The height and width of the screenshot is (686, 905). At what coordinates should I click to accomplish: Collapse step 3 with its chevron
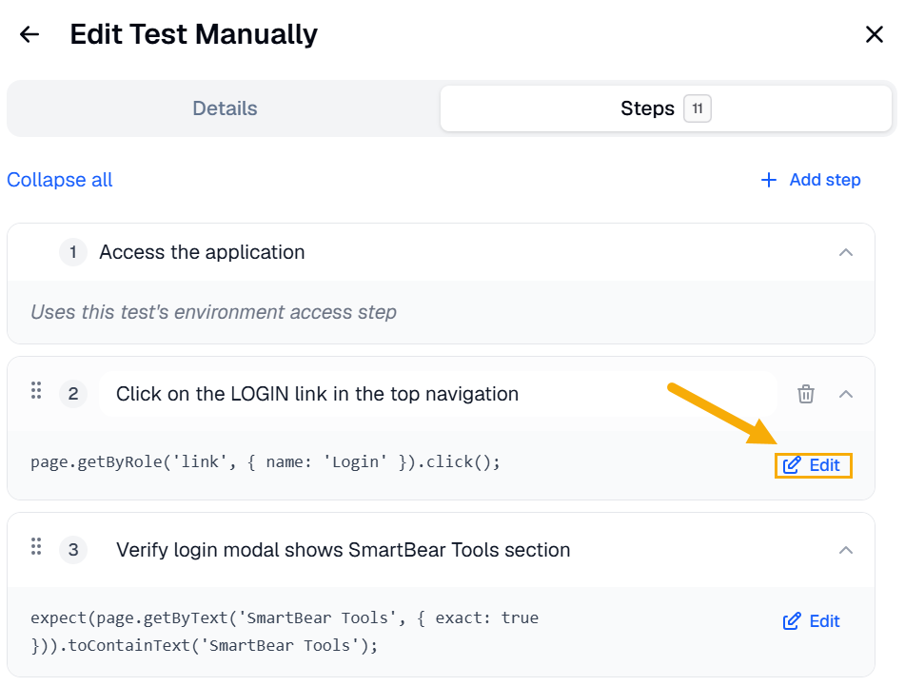tap(846, 550)
